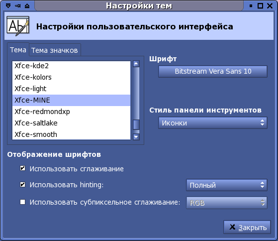Toggle Использовать hinting checkbox

(22, 185)
